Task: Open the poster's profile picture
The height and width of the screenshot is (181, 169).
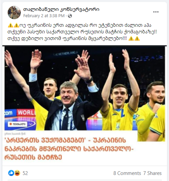Action: point(14,12)
